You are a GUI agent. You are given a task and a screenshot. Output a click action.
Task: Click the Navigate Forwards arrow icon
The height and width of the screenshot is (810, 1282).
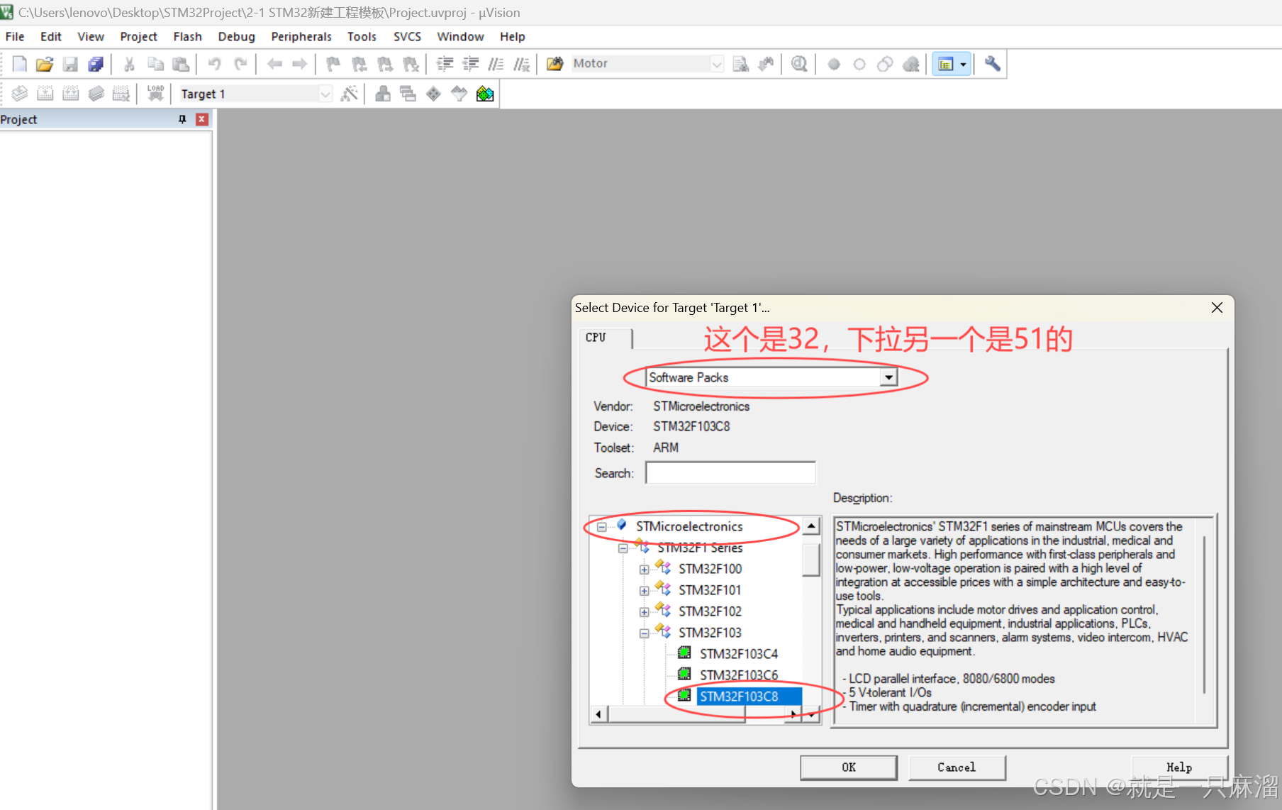click(x=300, y=64)
